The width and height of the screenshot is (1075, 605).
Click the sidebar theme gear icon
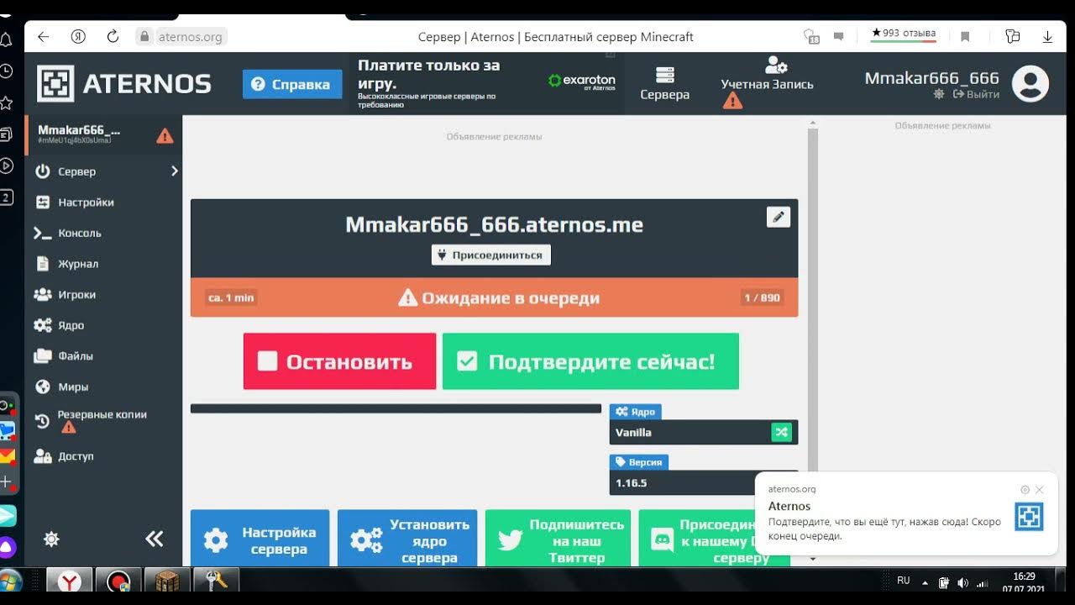pos(51,539)
